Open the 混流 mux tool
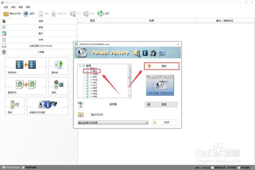Image resolution: width=255 pixels, height=170 pixels. coord(58,86)
